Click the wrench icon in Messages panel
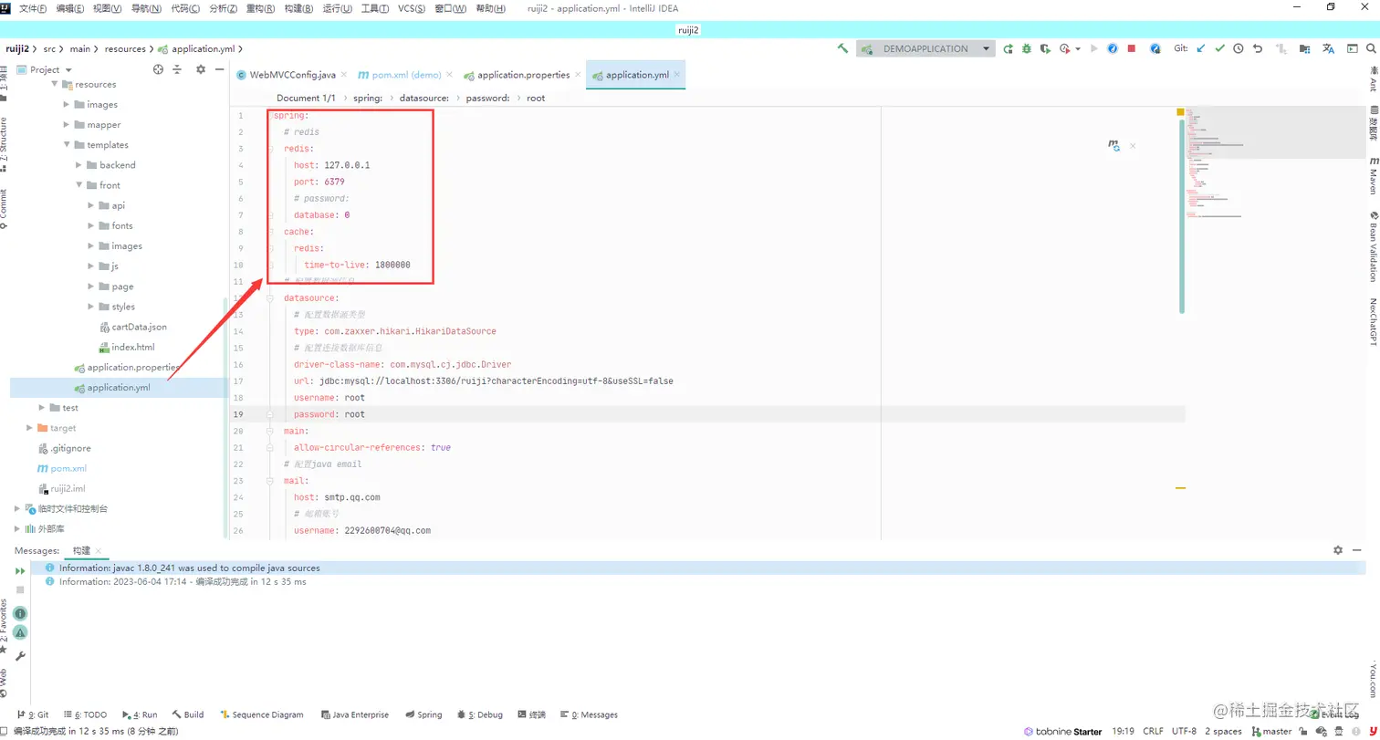The image size is (1380, 740). 20,656
